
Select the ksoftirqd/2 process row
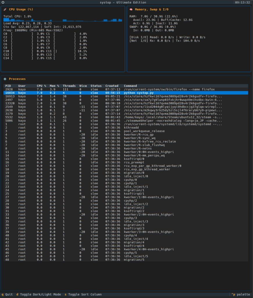click(126, 211)
